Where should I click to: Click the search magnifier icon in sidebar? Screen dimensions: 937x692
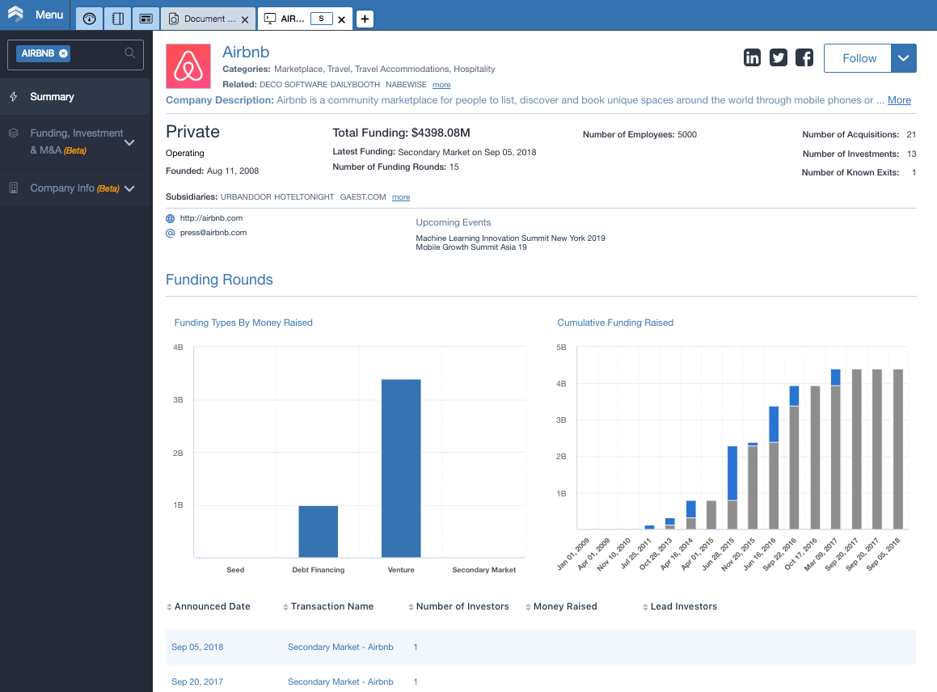click(x=129, y=53)
